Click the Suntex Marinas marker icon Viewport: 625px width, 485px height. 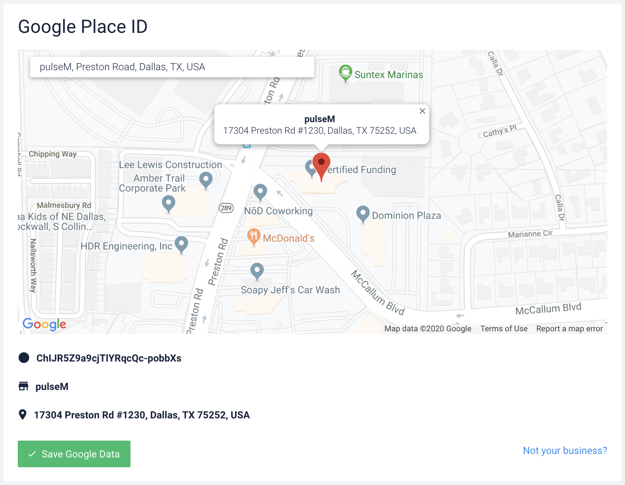coord(345,73)
